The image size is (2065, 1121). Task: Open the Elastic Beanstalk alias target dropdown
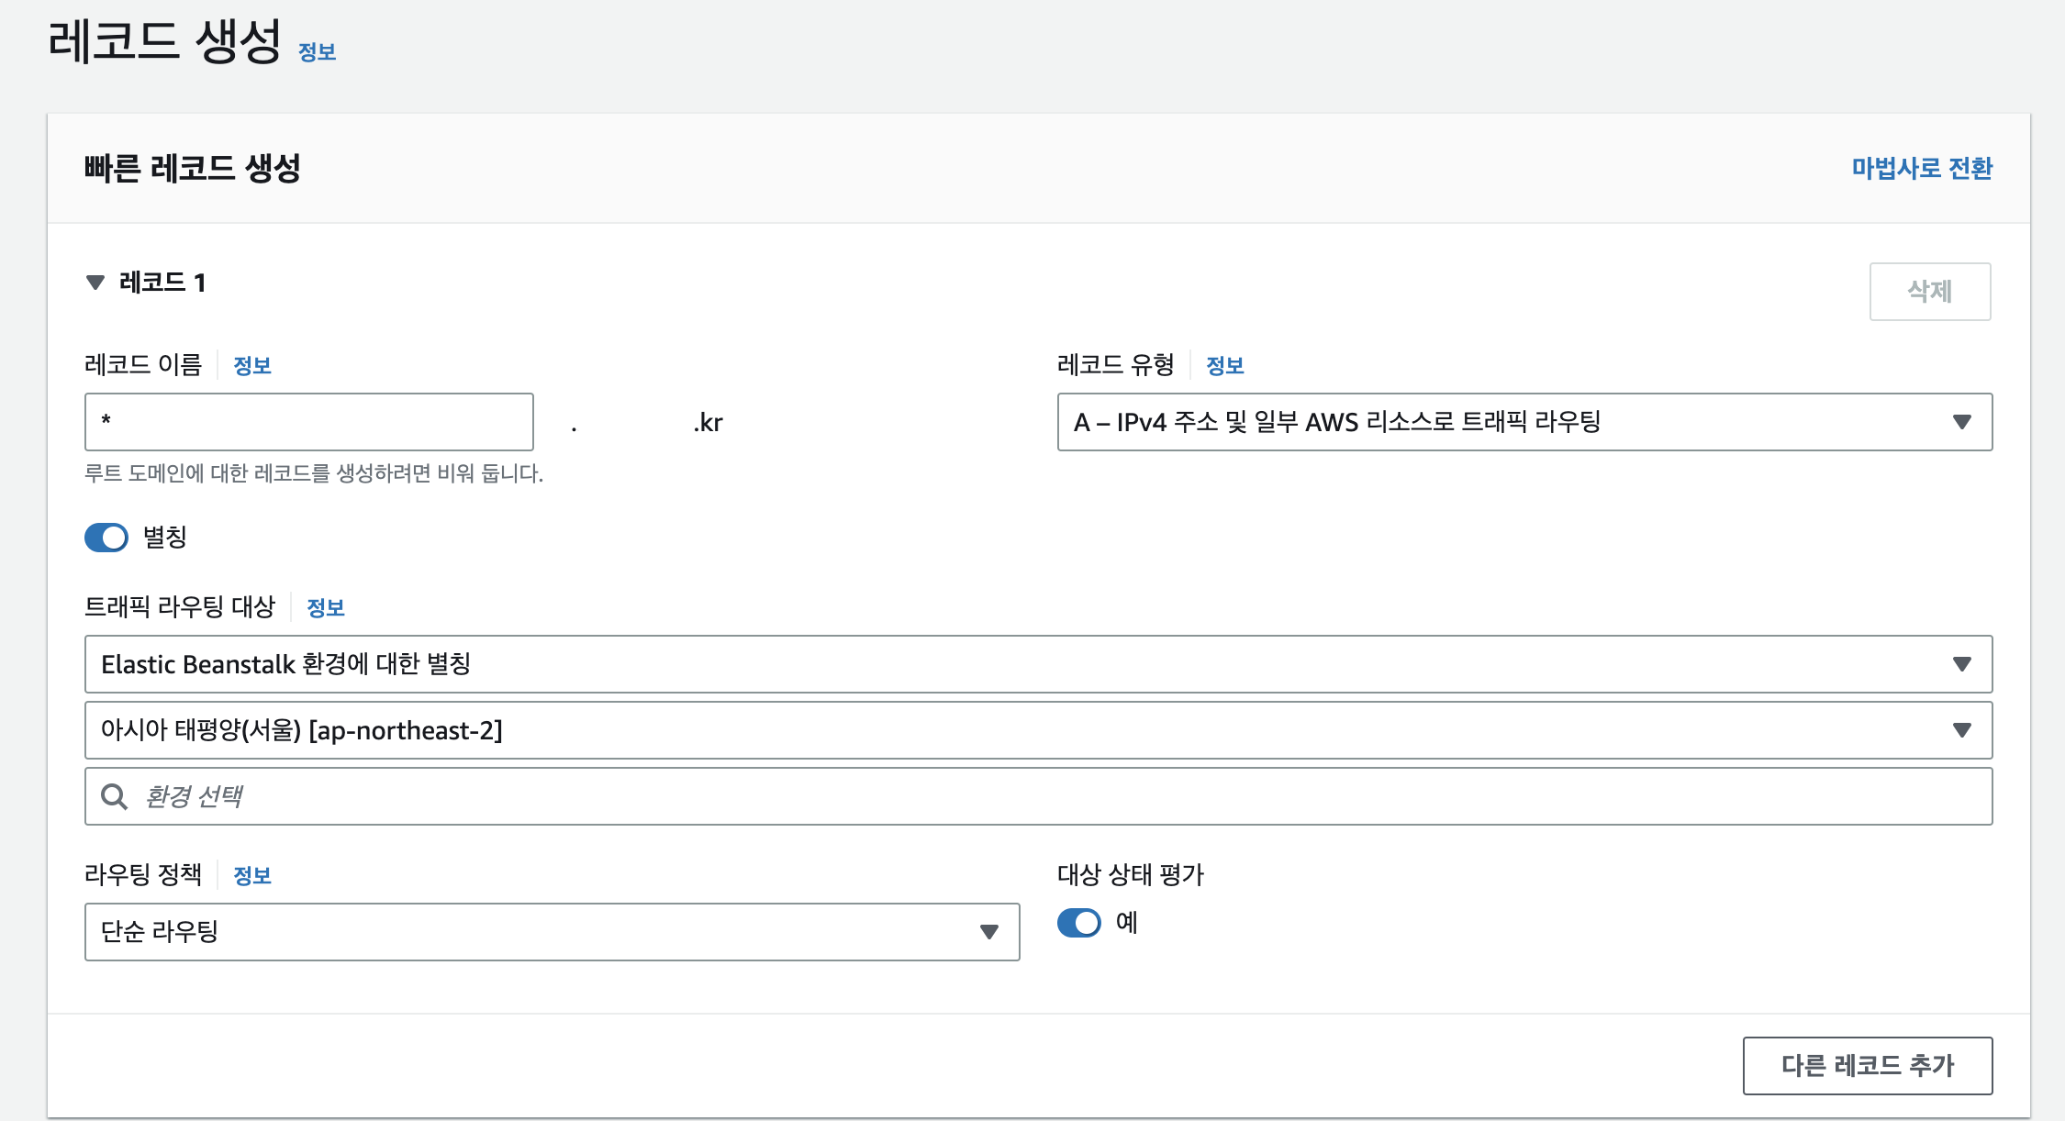pos(1037,664)
